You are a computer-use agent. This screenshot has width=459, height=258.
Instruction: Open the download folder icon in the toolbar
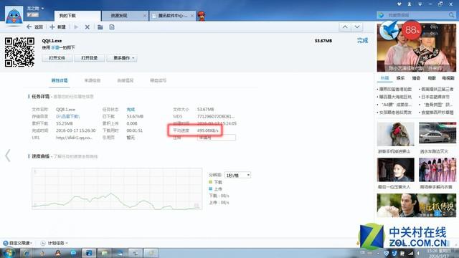pyautogui.click(x=100, y=27)
